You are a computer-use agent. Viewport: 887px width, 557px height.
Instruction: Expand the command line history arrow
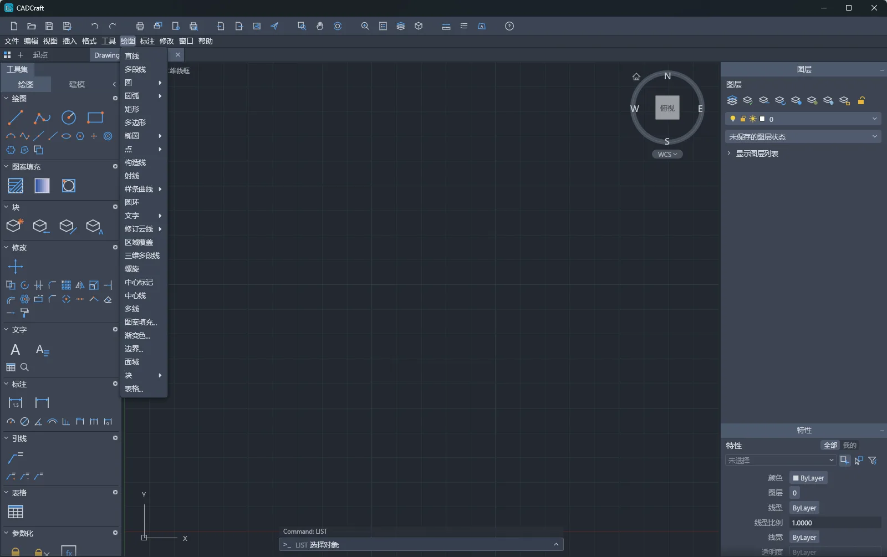click(556, 545)
